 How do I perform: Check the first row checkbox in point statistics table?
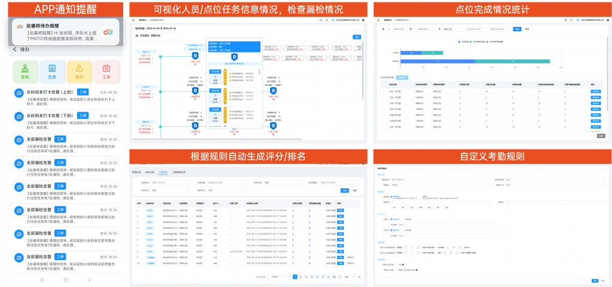[384, 91]
